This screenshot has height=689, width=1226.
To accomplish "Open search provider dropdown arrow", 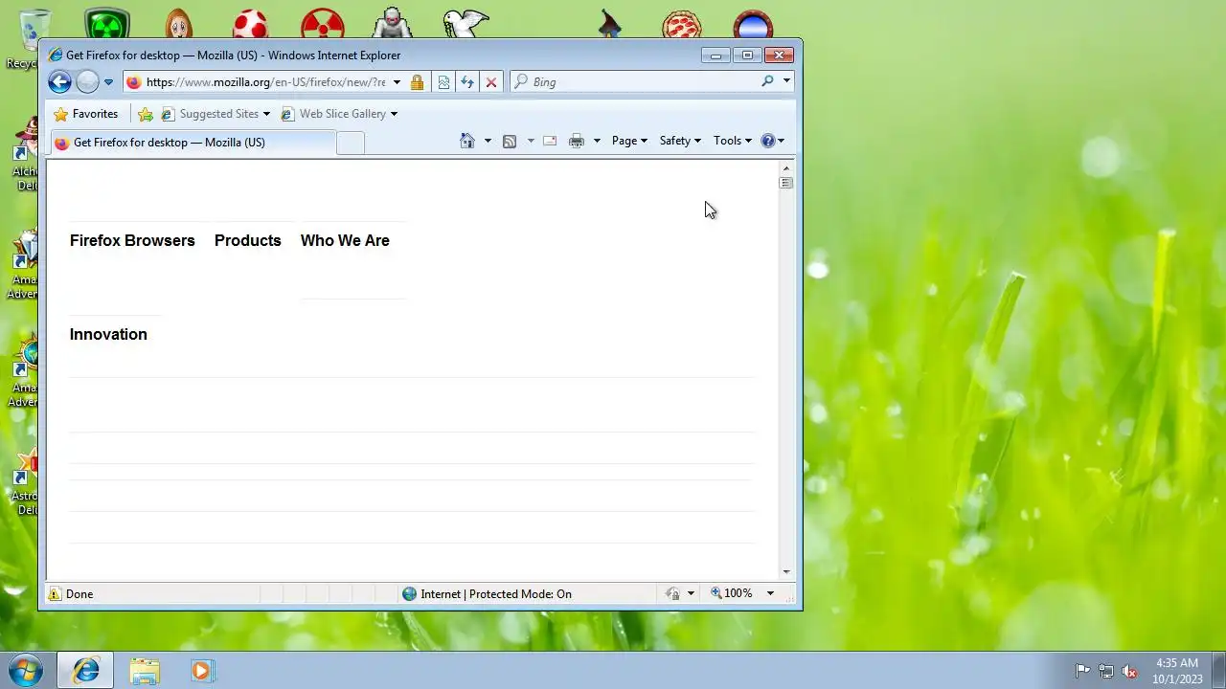I will (786, 81).
